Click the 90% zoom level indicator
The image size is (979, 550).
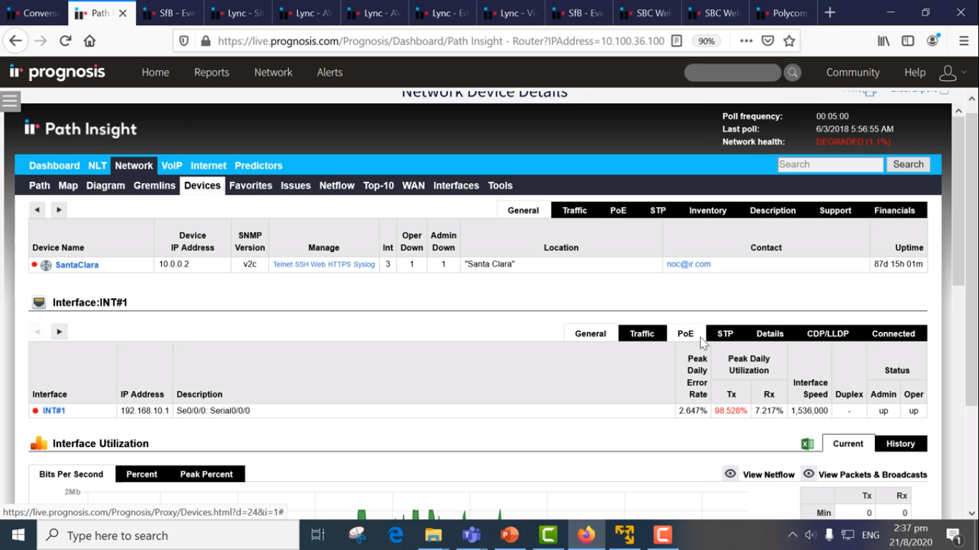(x=706, y=41)
